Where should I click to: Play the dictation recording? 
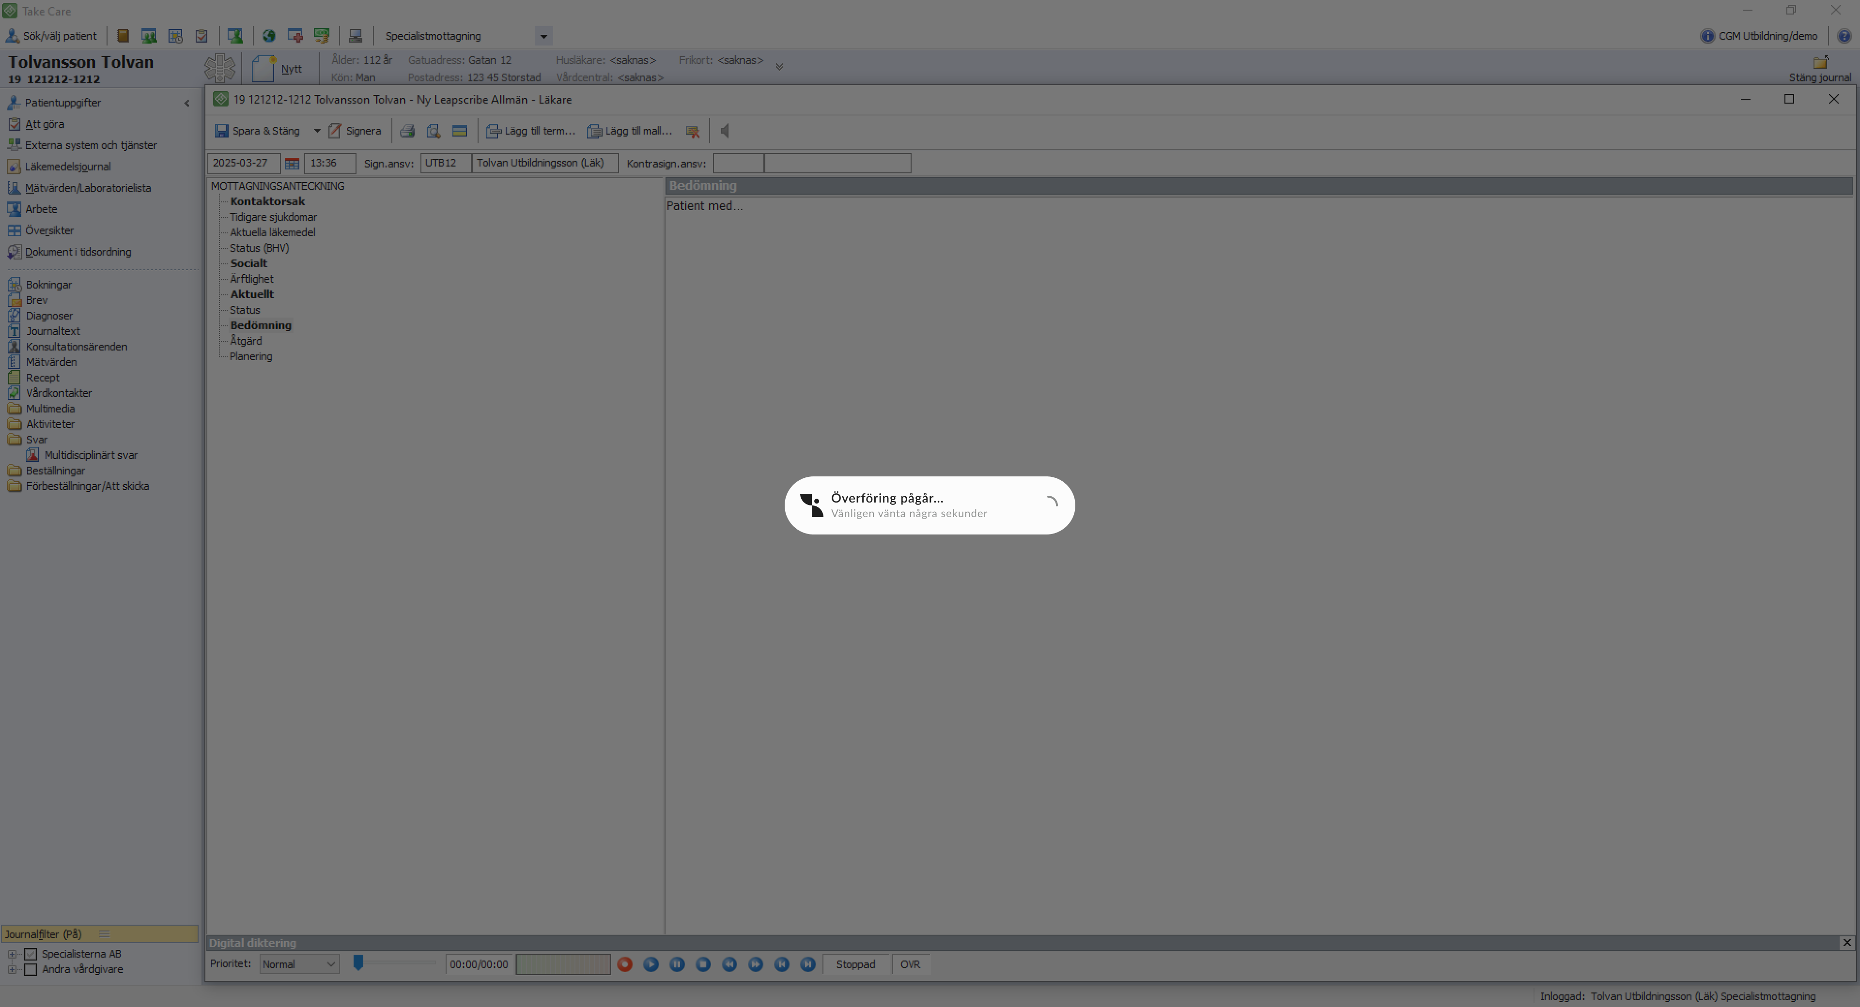651,964
